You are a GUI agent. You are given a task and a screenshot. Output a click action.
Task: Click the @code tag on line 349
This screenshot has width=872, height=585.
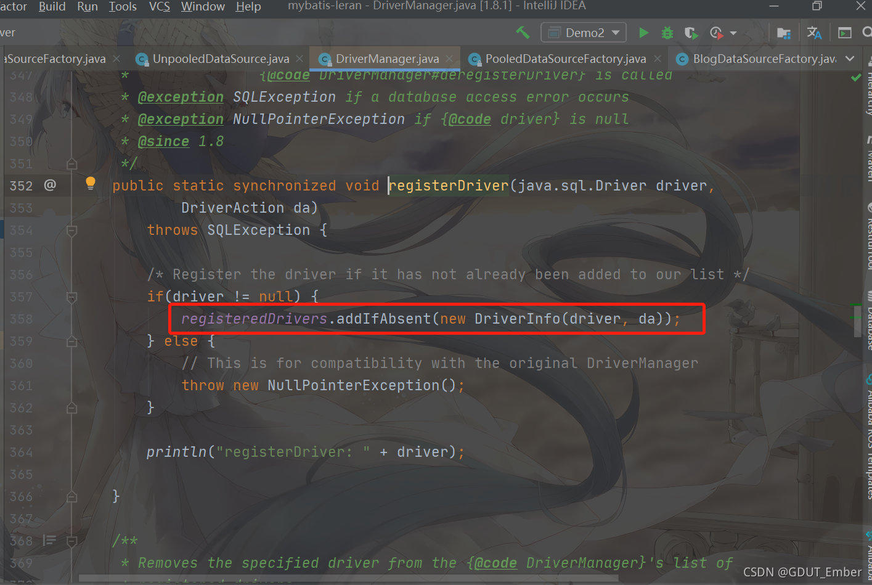(x=470, y=119)
